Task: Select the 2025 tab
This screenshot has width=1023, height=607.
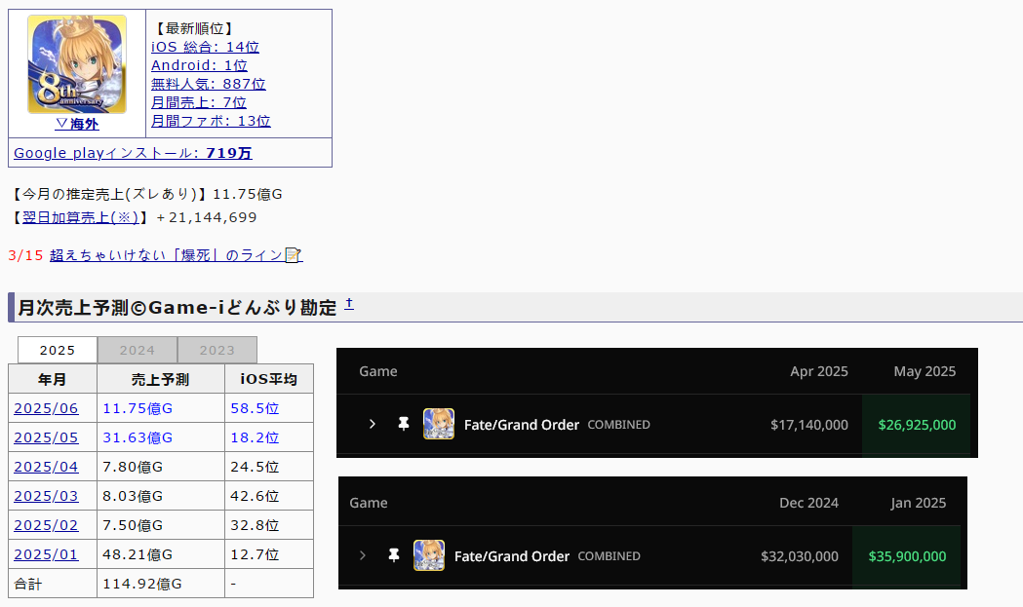Action: click(x=58, y=350)
